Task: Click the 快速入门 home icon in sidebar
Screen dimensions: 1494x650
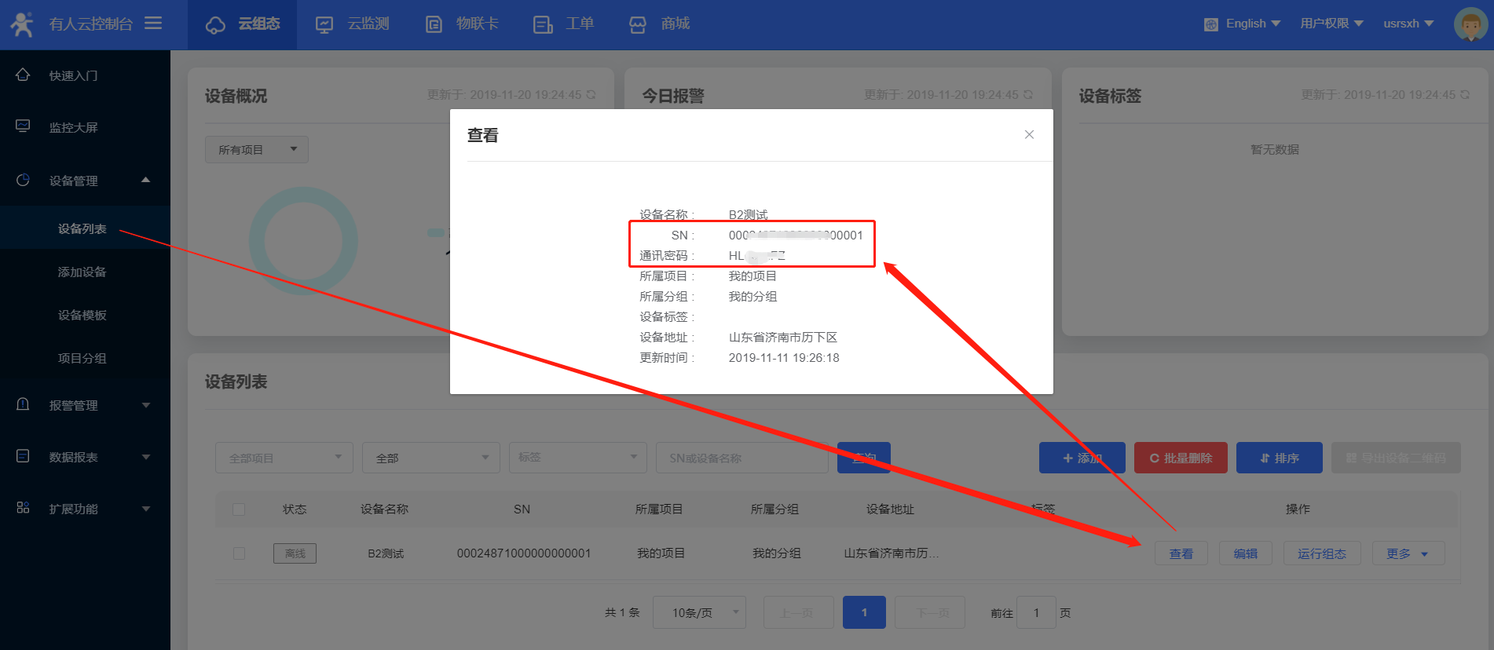Action: [x=23, y=75]
